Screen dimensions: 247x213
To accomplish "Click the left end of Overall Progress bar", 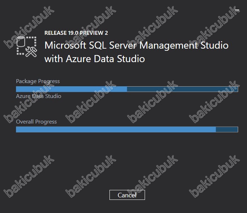I will (x=18, y=130).
